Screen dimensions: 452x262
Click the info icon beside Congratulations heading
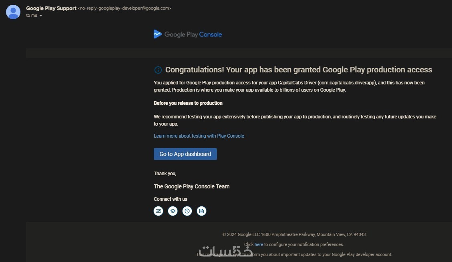click(158, 70)
